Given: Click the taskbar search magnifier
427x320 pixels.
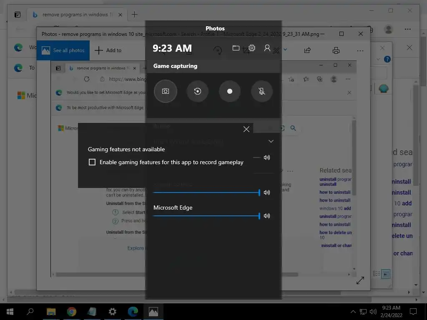Looking at the screenshot, I should (x=30, y=311).
